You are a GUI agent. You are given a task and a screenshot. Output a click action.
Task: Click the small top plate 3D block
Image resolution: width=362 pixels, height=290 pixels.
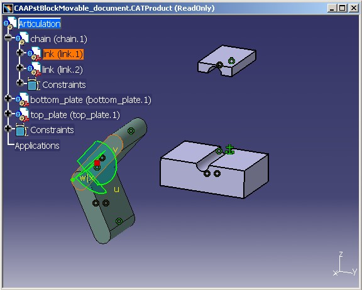[227, 61]
